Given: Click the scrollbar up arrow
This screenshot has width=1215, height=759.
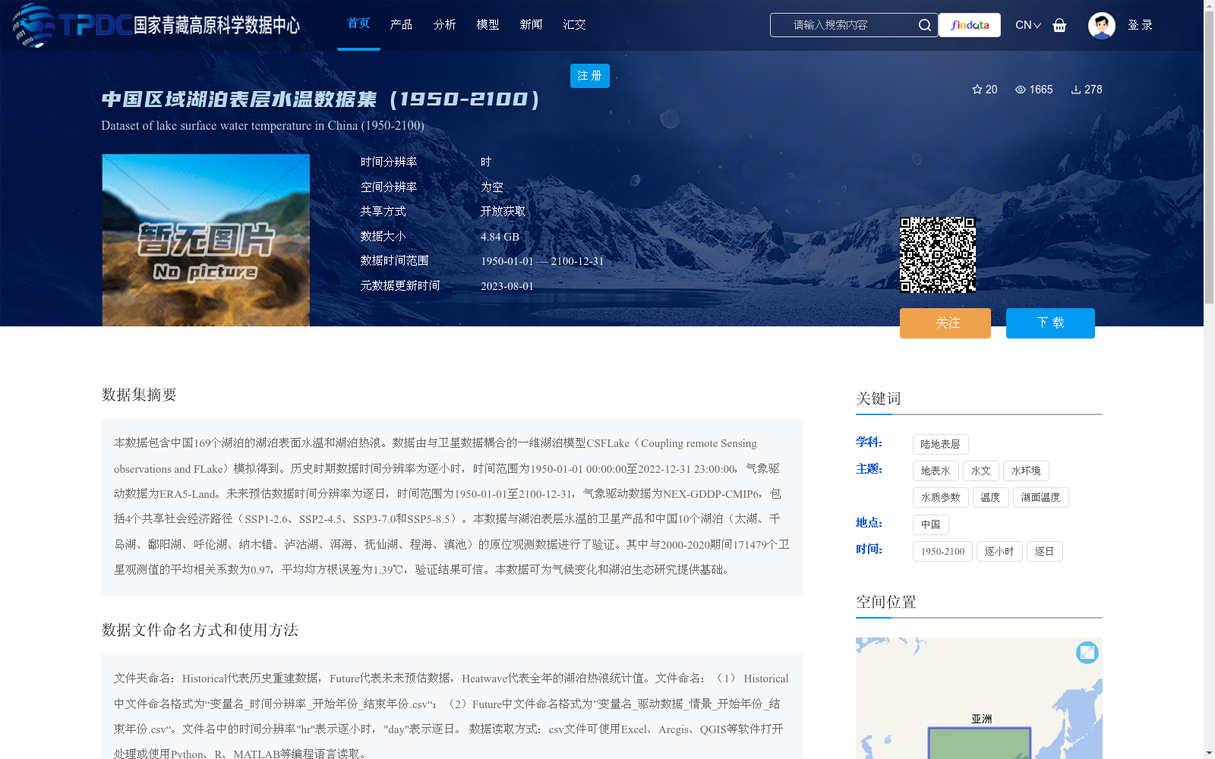Looking at the screenshot, I should (x=1209, y=5).
